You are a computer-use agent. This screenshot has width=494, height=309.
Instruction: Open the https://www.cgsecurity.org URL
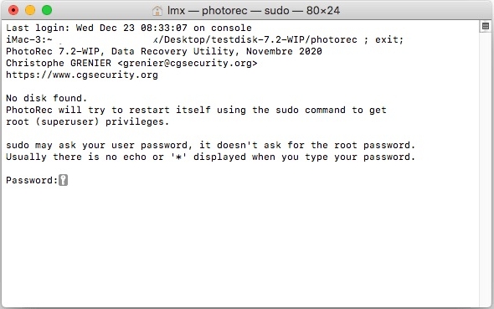coord(82,75)
